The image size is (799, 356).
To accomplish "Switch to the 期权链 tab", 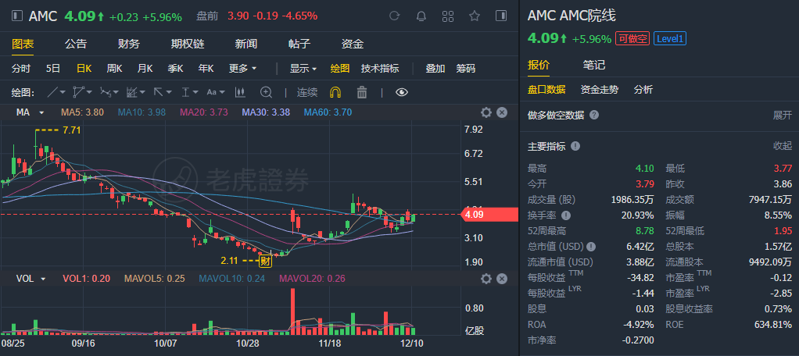I will tap(188, 44).
